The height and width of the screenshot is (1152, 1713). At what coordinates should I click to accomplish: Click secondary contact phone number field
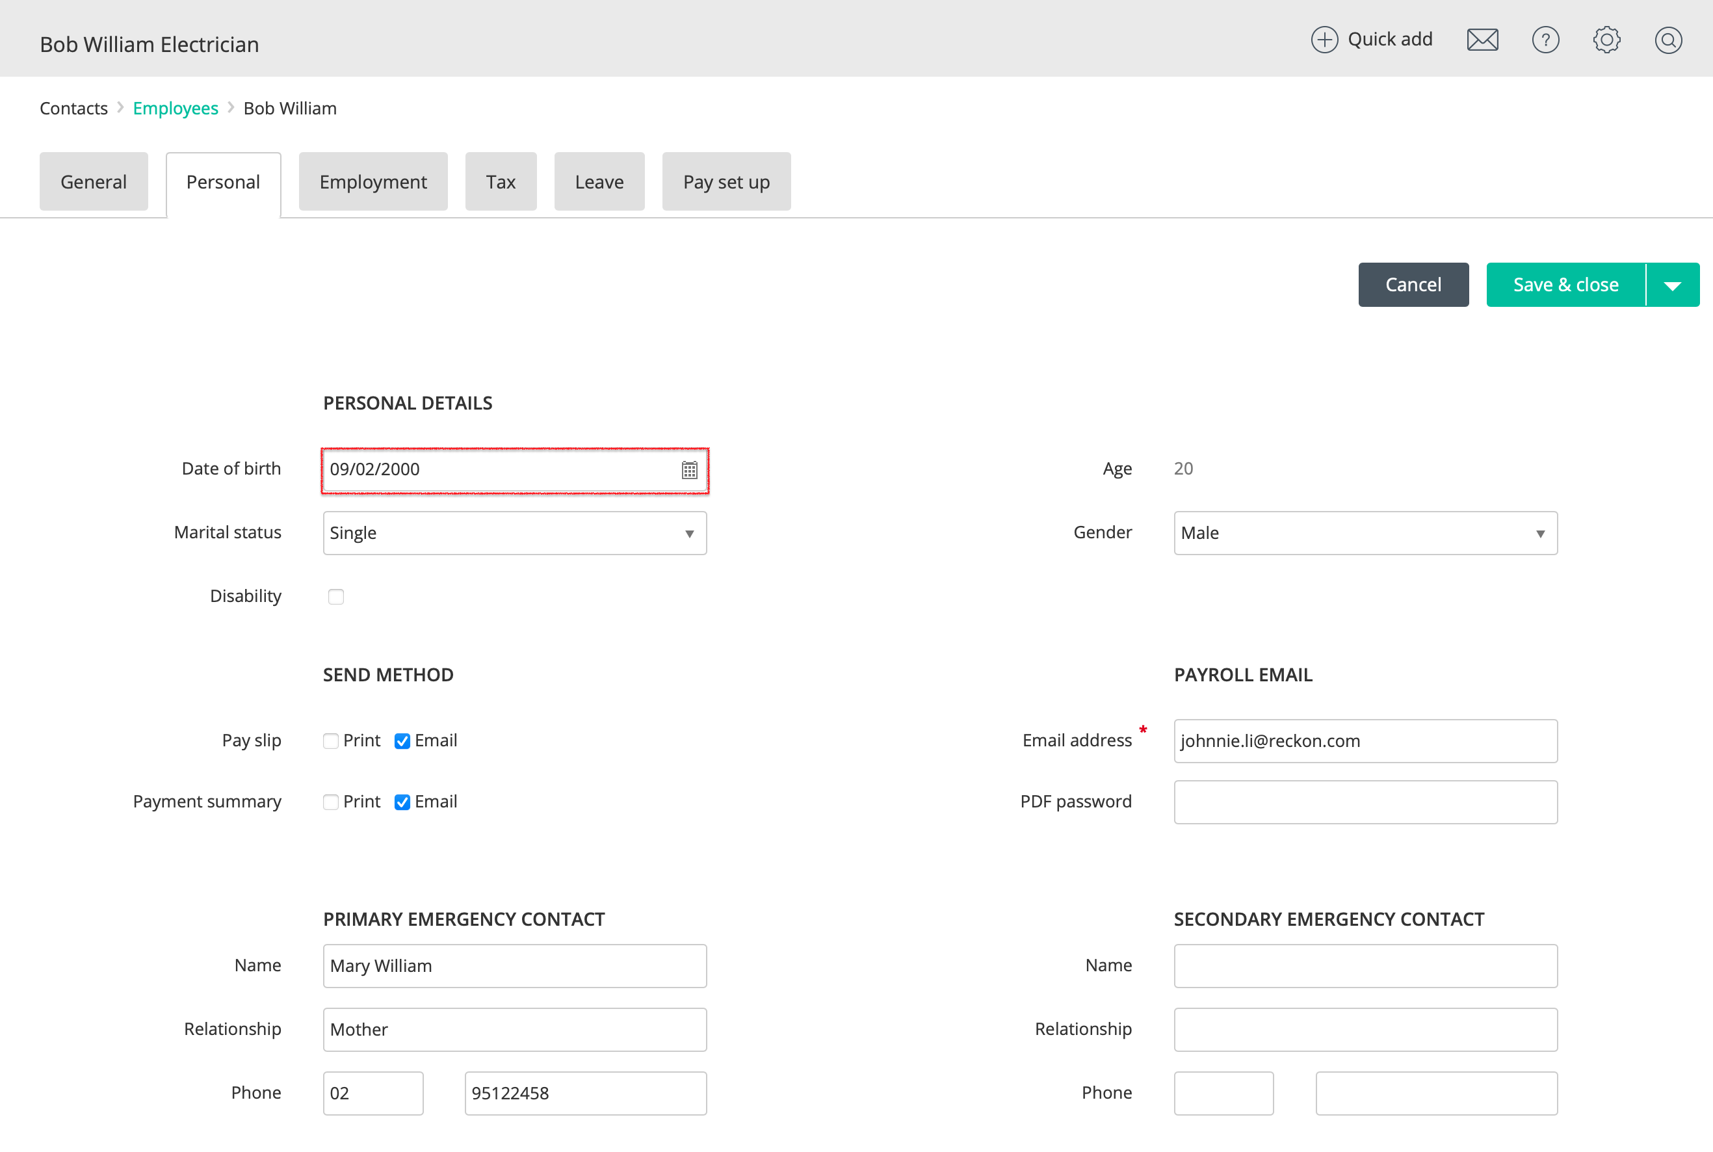coord(1436,1093)
